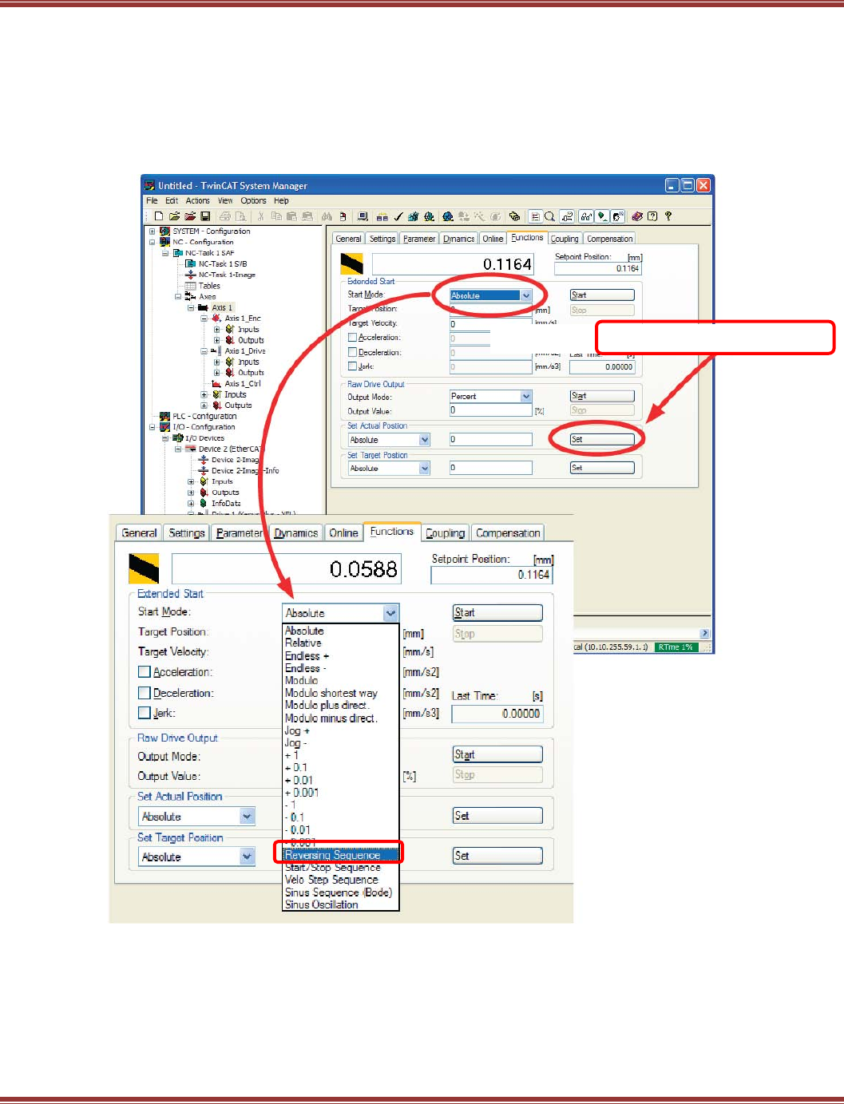This screenshot has width=844, height=1104.
Task: Click the RTime 1% status bar indicator
Action: click(x=676, y=647)
